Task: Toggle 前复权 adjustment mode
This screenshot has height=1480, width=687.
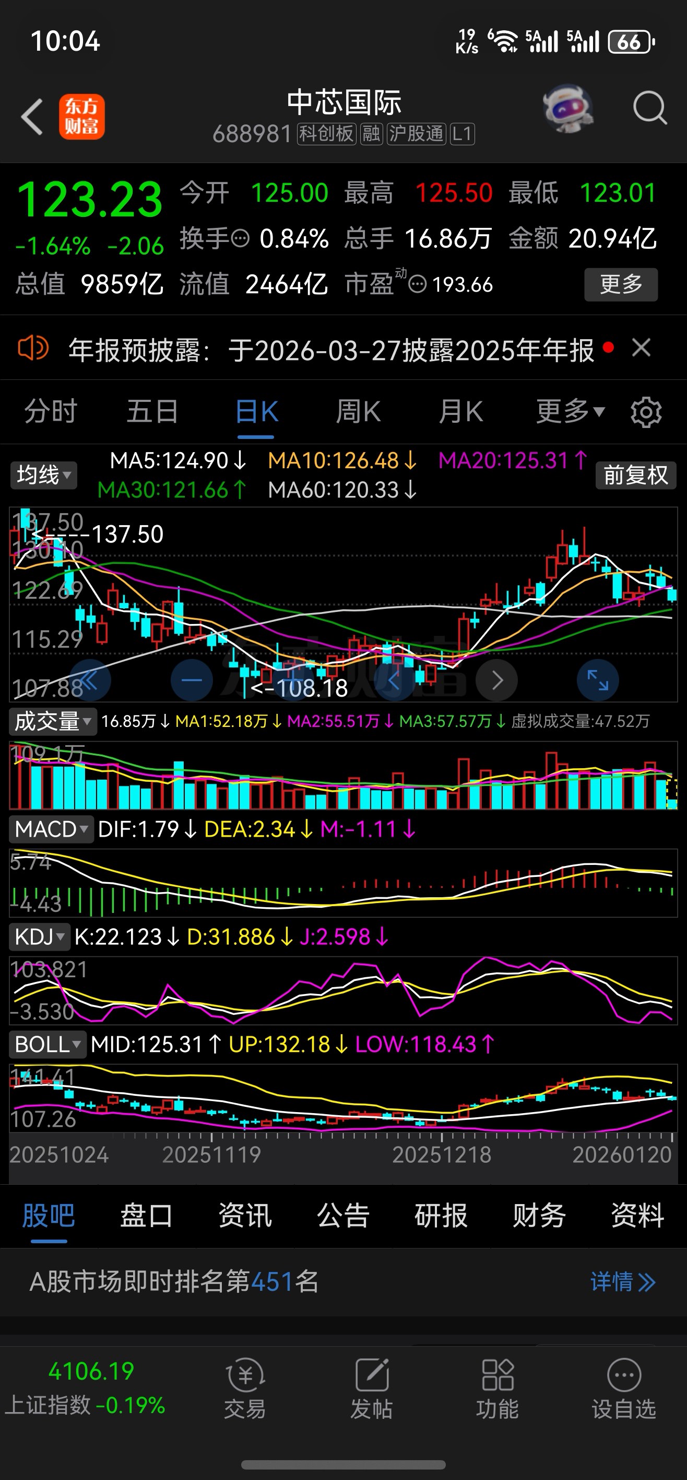Action: (x=636, y=475)
